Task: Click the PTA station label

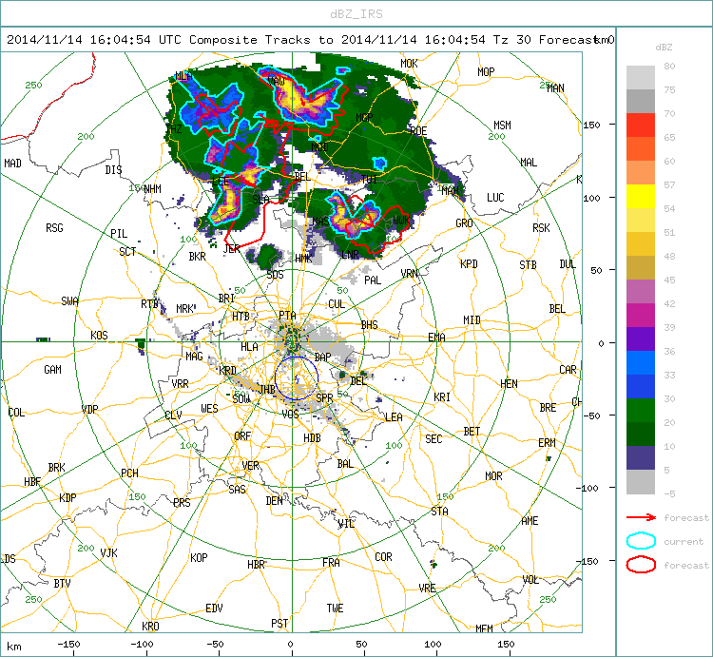Action: [287, 315]
